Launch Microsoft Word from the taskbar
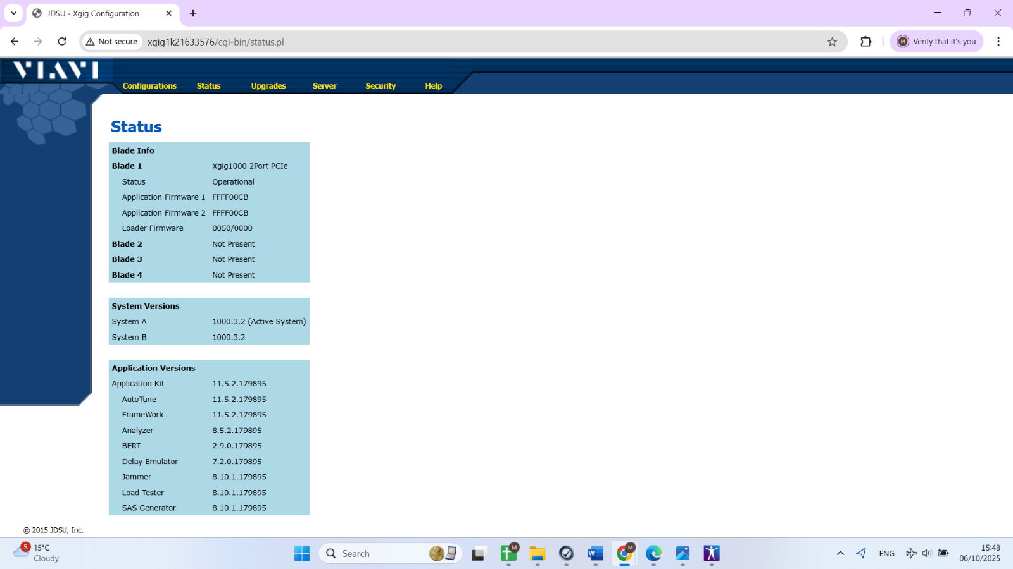This screenshot has width=1013, height=569. (x=595, y=554)
